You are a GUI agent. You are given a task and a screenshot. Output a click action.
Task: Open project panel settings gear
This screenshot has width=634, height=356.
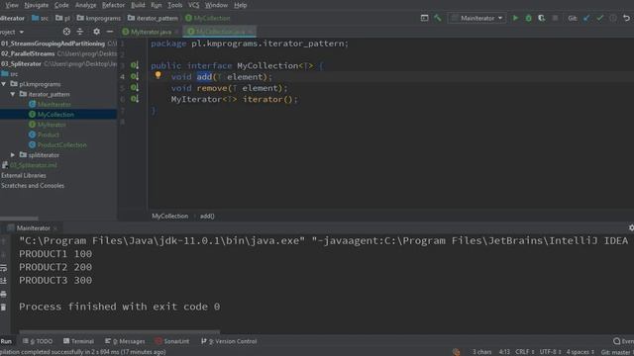(x=96, y=32)
